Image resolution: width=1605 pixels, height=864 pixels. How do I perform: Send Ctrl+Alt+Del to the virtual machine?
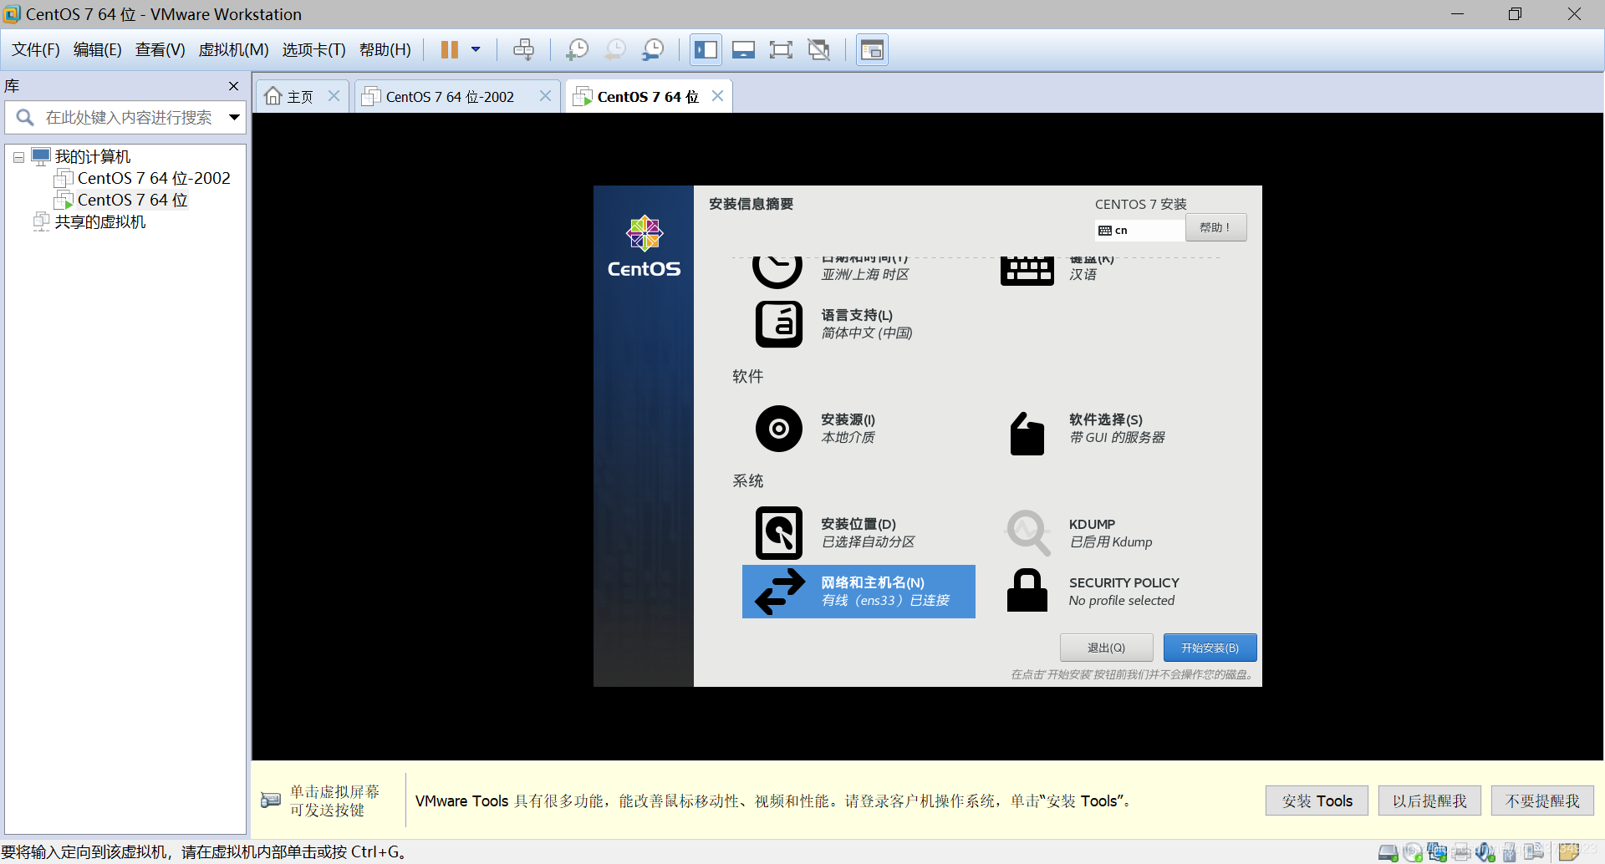pos(523,50)
